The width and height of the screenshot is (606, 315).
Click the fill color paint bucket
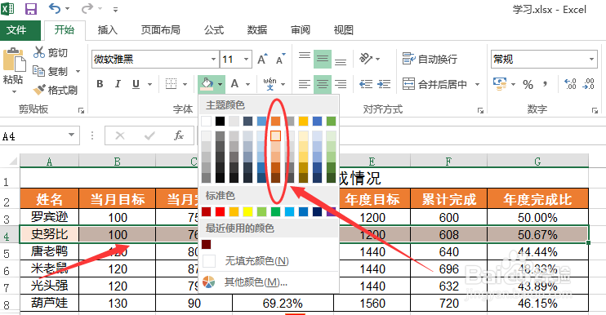click(x=207, y=84)
